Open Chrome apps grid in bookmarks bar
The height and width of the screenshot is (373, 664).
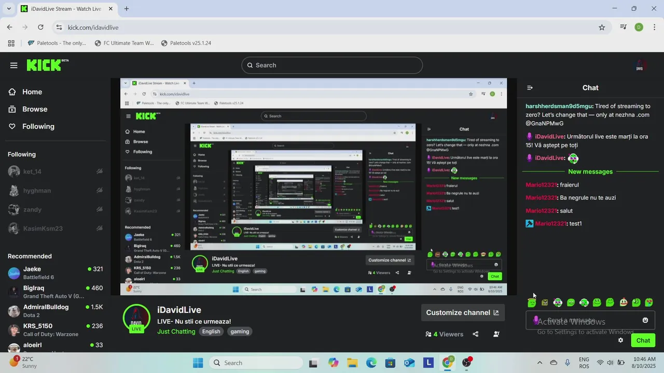11,43
